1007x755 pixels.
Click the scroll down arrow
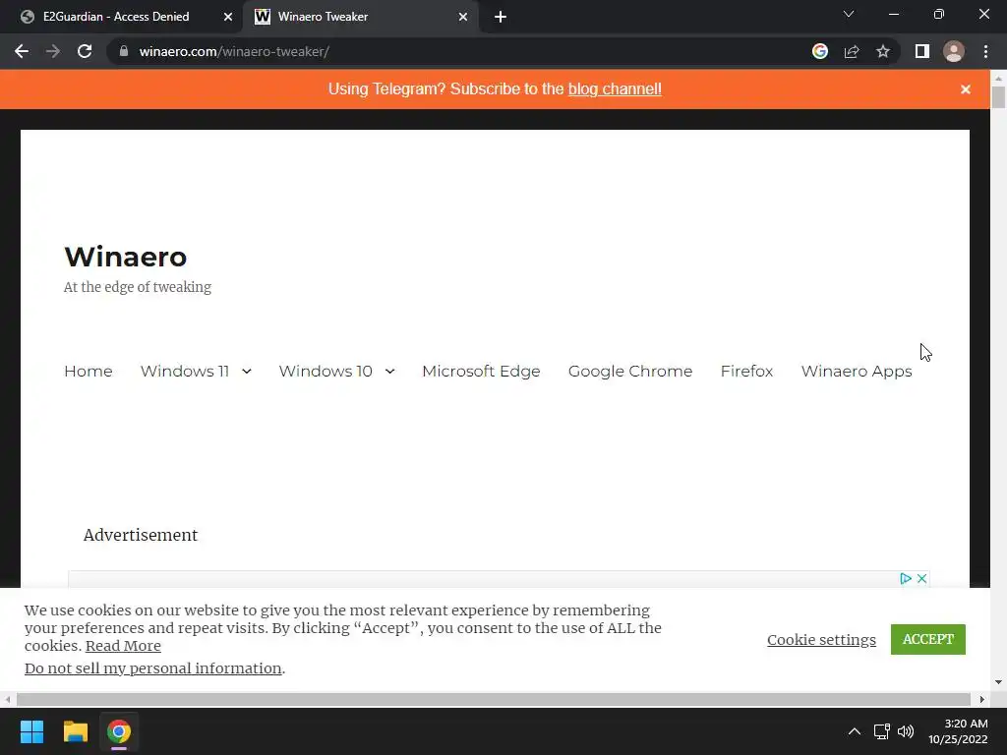pos(998,682)
